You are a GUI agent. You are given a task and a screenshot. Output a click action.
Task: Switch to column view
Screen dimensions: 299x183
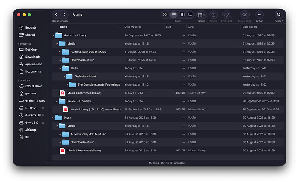click(182, 15)
